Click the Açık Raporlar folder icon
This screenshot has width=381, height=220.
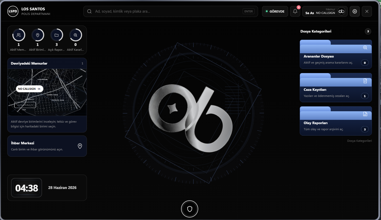57,35
